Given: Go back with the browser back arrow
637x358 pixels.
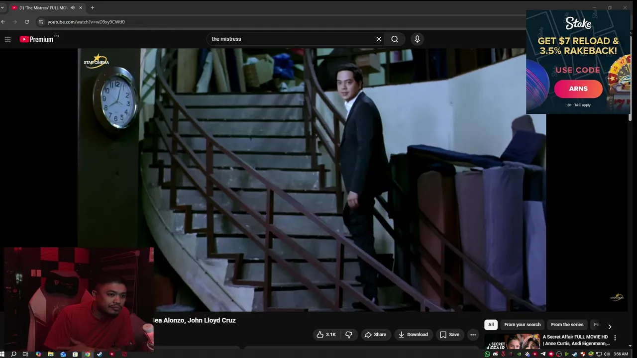Looking at the screenshot, I should (x=3, y=22).
